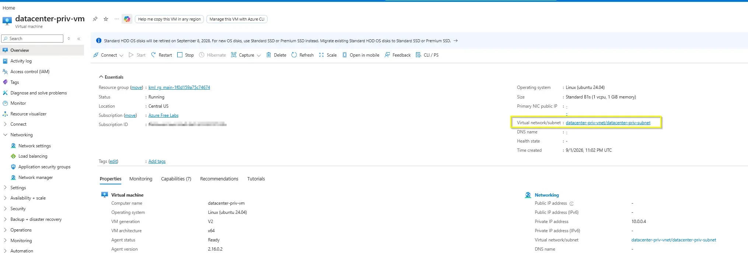
Task: Click the Restart toolbar button
Action: click(161, 55)
